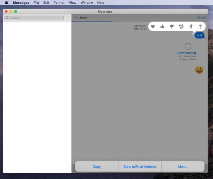Select the question mark tapback

(x=201, y=26)
